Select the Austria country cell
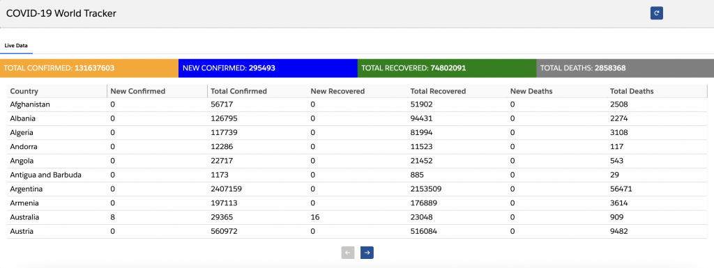Image resolution: width=714 pixels, height=268 pixels. [x=22, y=231]
